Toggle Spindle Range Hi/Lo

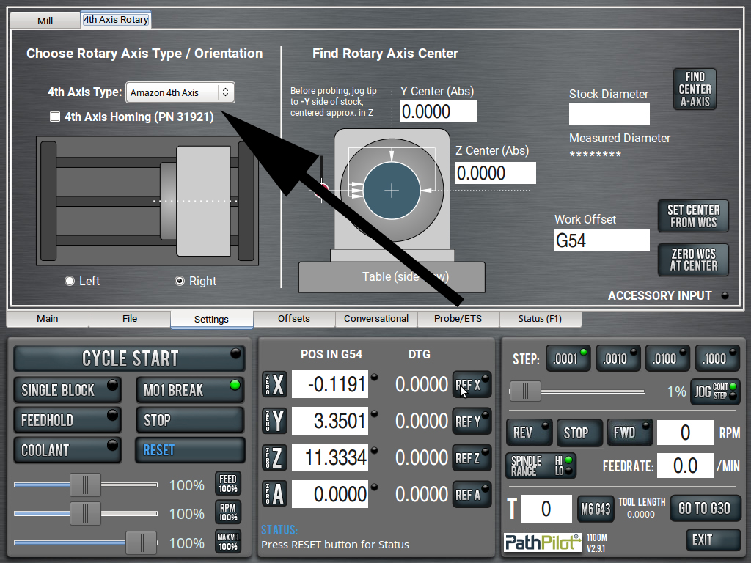pyautogui.click(x=541, y=466)
